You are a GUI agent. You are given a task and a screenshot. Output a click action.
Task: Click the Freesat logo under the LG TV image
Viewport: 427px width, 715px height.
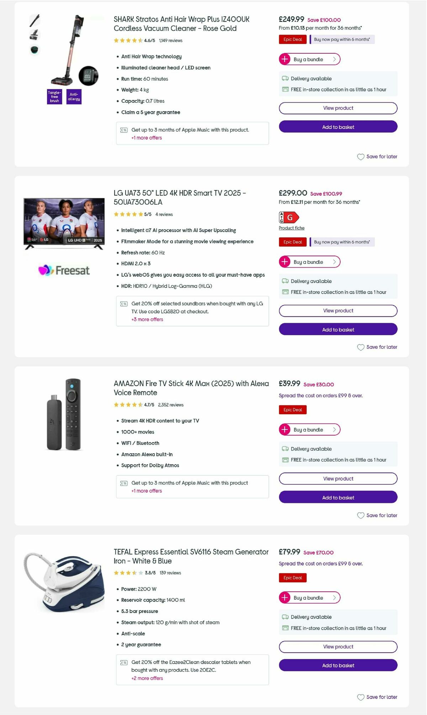pyautogui.click(x=64, y=270)
